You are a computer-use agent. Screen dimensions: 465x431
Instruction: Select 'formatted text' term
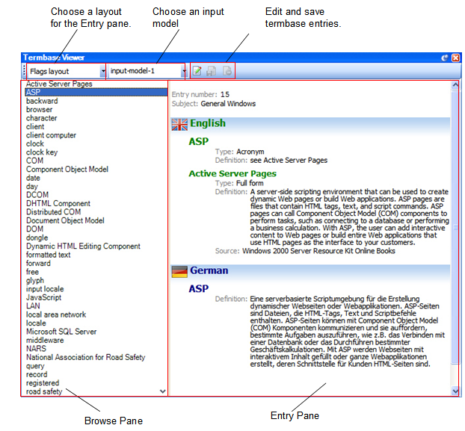pos(49,255)
